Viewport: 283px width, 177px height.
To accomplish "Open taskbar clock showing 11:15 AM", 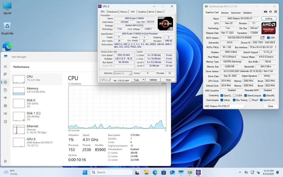I will pos(268,172).
